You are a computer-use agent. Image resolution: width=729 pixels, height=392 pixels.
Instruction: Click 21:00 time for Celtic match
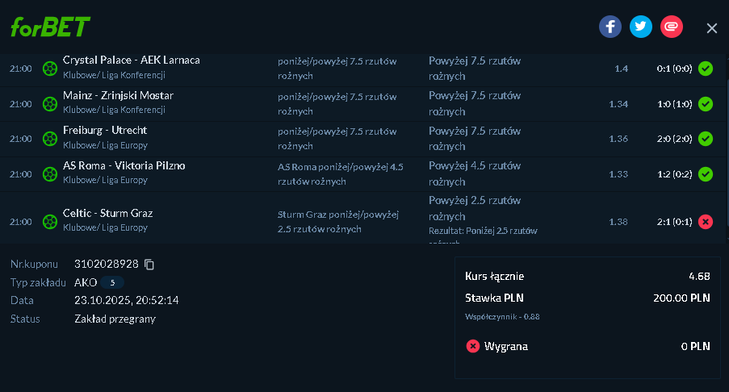[x=21, y=222]
